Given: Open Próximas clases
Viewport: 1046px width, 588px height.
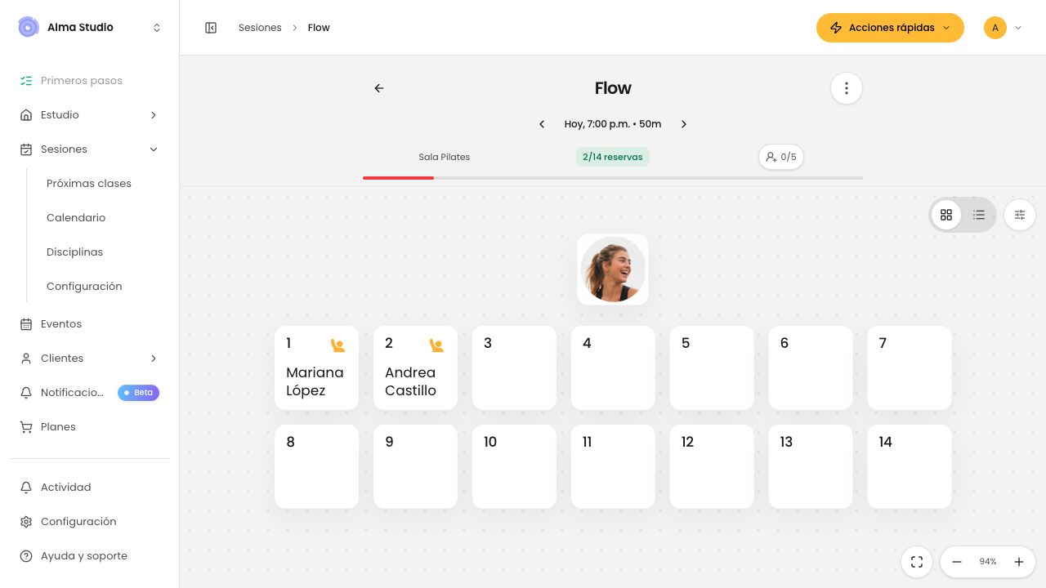Looking at the screenshot, I should (89, 184).
